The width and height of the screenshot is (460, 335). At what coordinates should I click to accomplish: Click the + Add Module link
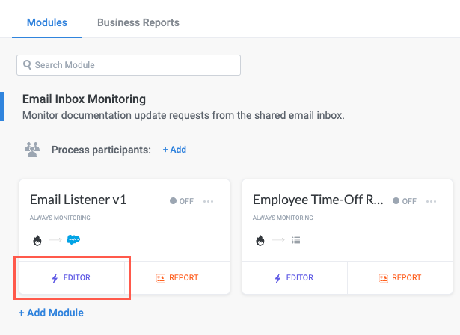[51, 313]
